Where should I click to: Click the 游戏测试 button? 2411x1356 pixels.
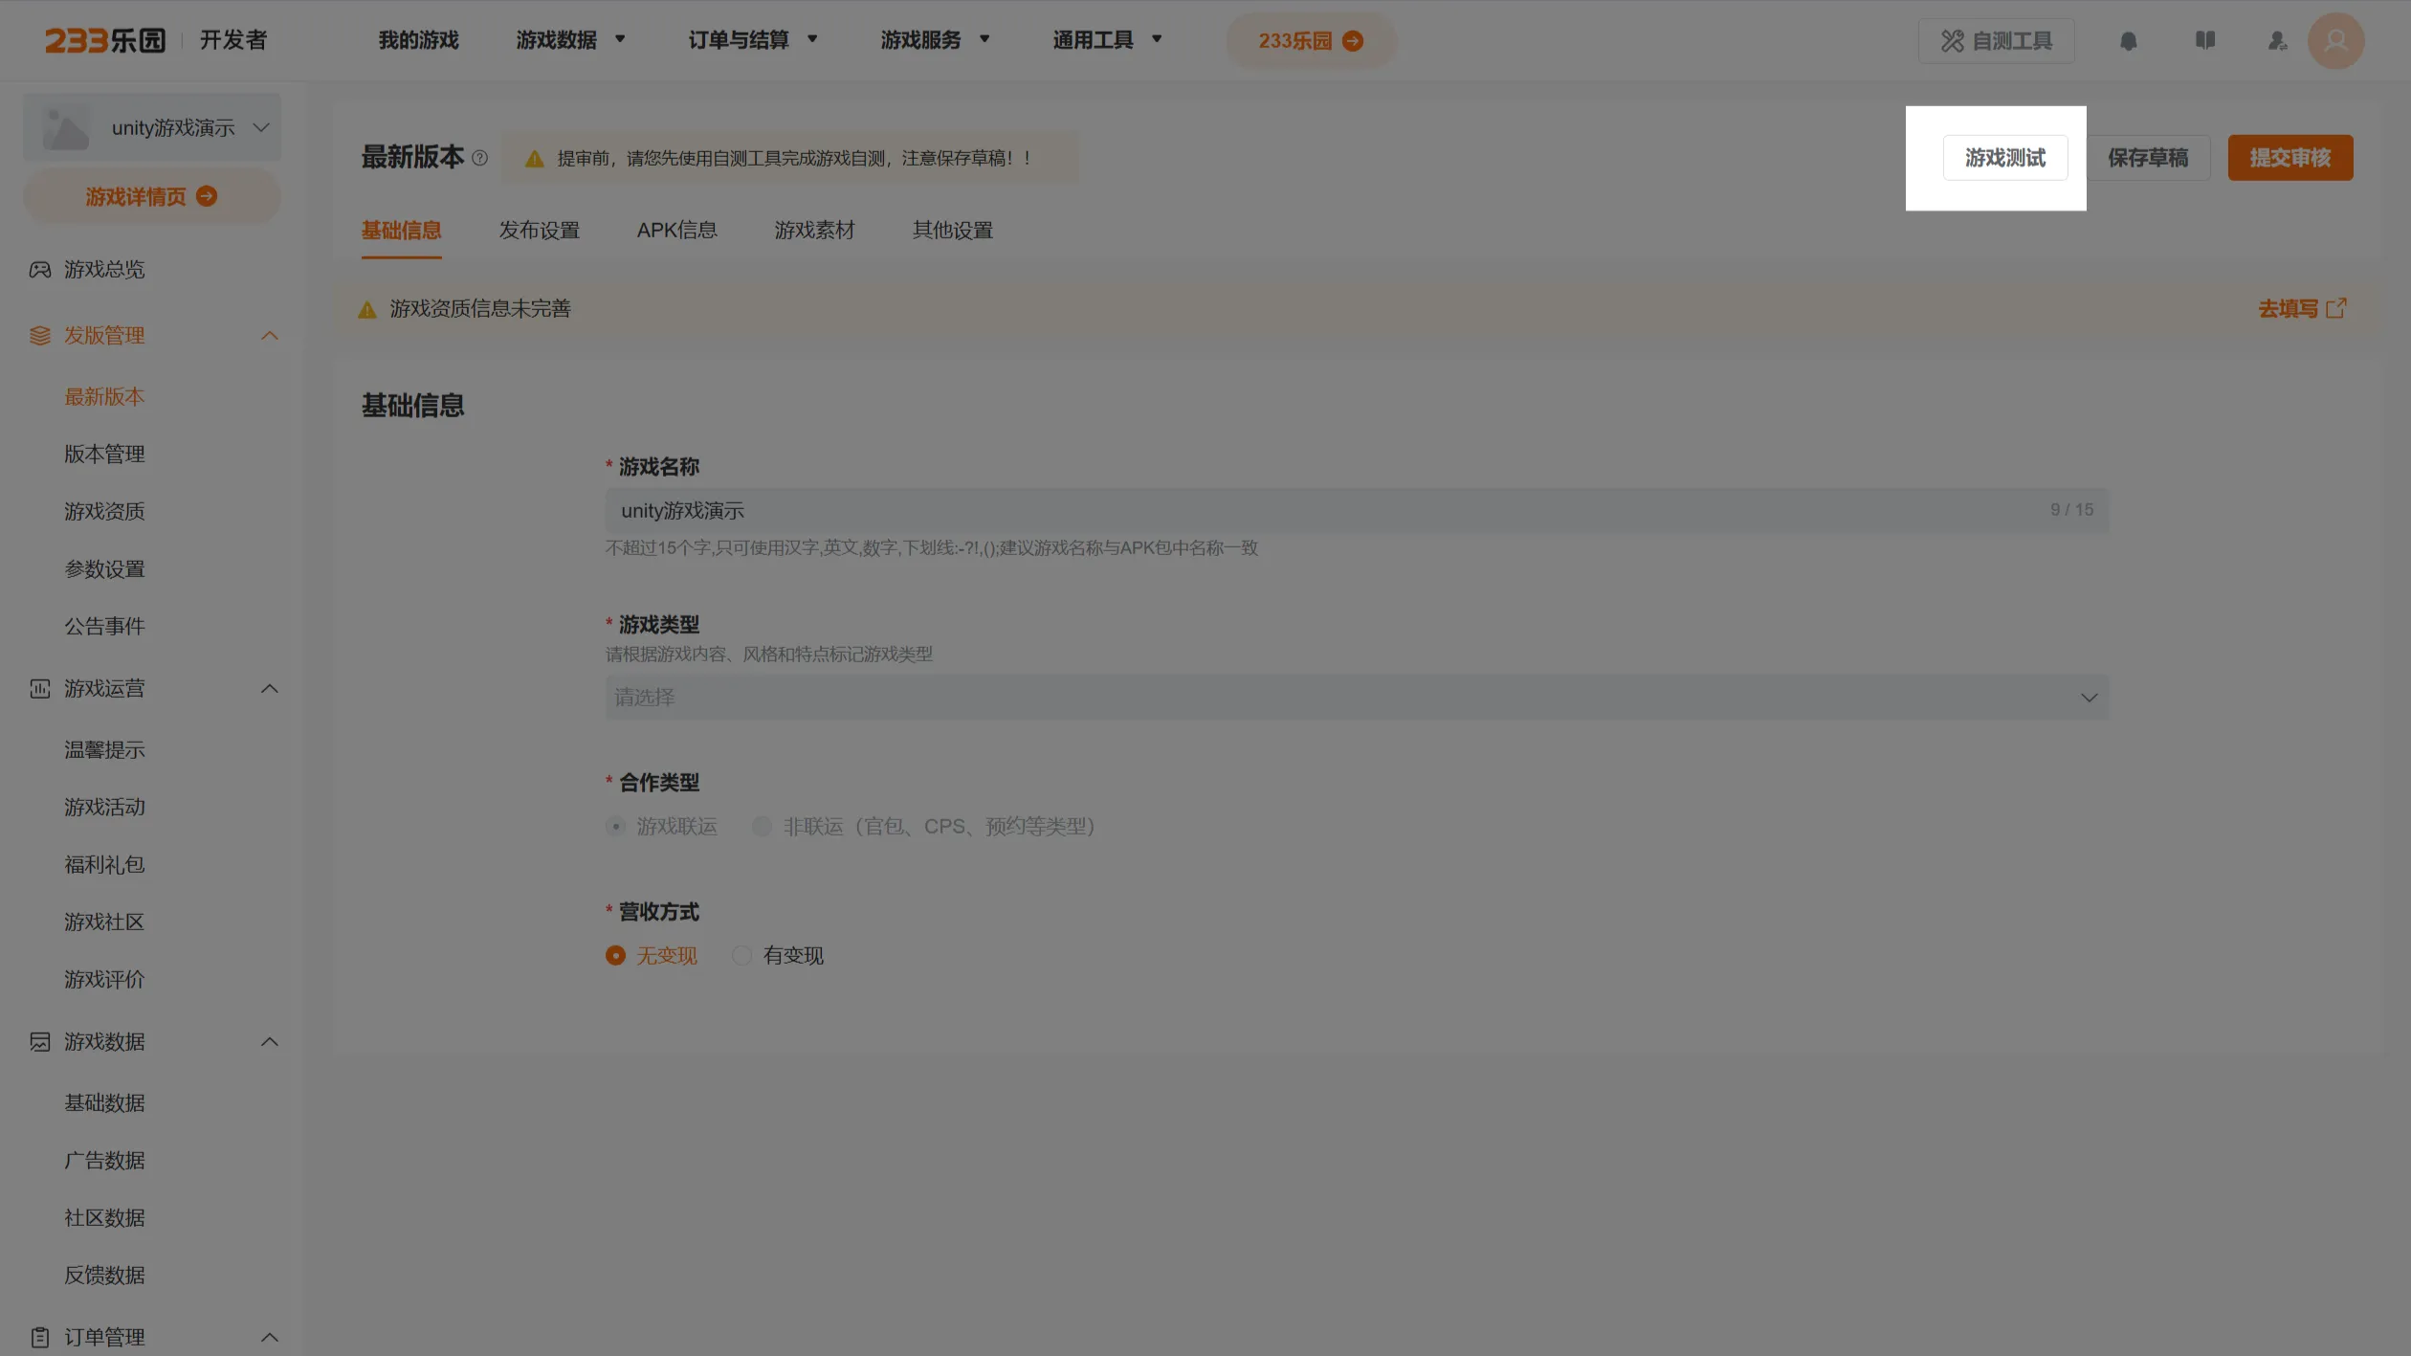[2004, 158]
